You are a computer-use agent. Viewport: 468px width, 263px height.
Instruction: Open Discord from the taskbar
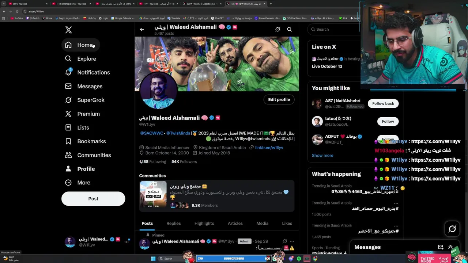tap(291, 259)
